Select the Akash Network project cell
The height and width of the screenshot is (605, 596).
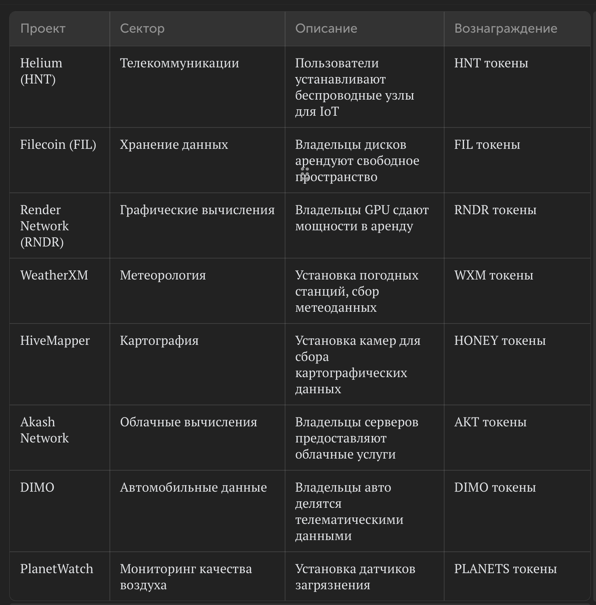click(44, 430)
